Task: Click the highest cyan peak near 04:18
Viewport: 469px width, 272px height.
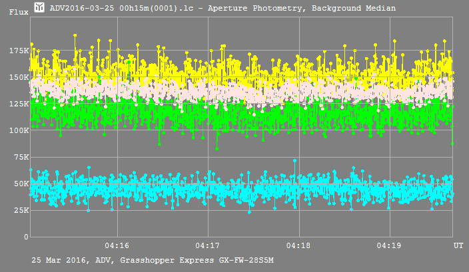Action: (294, 161)
